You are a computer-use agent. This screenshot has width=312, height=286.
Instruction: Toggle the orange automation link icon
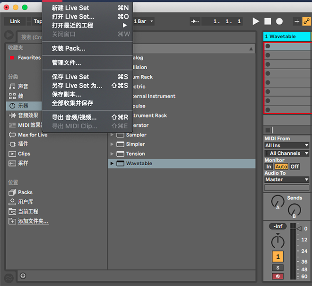[306, 21]
